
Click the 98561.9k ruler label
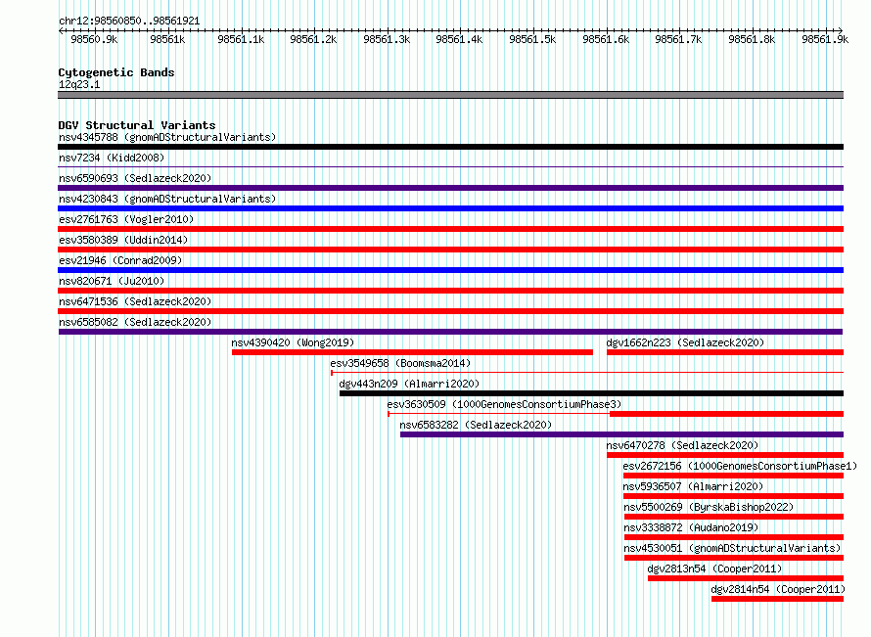coord(825,39)
